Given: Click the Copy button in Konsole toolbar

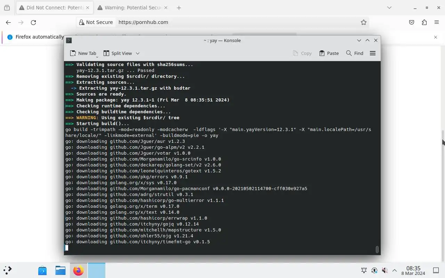Looking at the screenshot, I should [302, 53].
